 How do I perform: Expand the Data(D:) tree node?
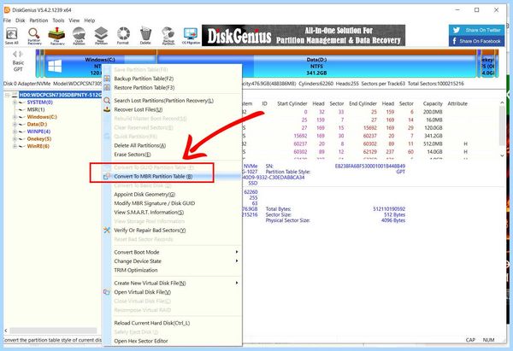[x=15, y=124]
